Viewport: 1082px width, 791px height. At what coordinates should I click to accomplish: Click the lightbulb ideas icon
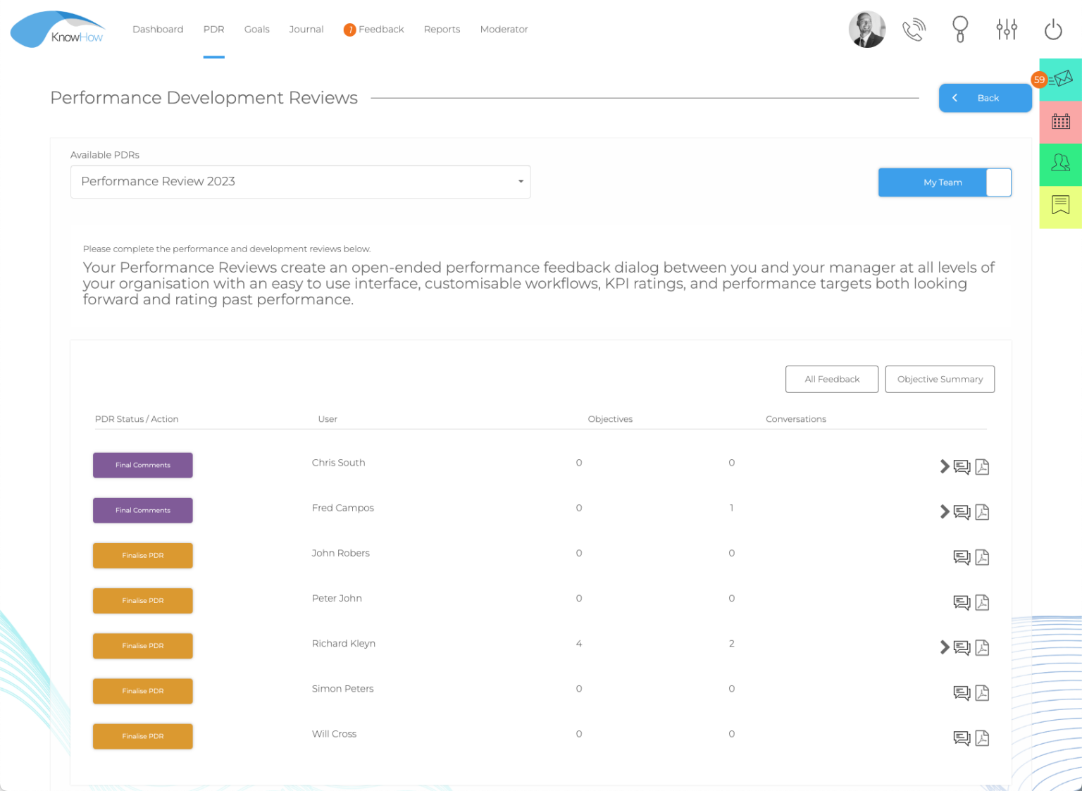[x=960, y=30]
